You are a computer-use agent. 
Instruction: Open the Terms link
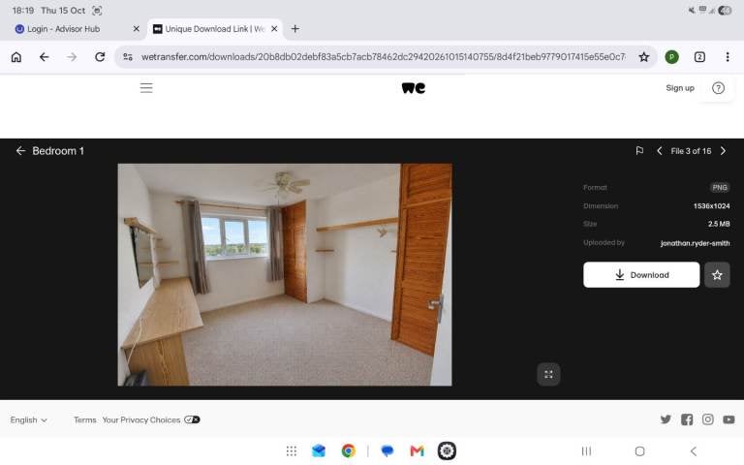point(85,419)
